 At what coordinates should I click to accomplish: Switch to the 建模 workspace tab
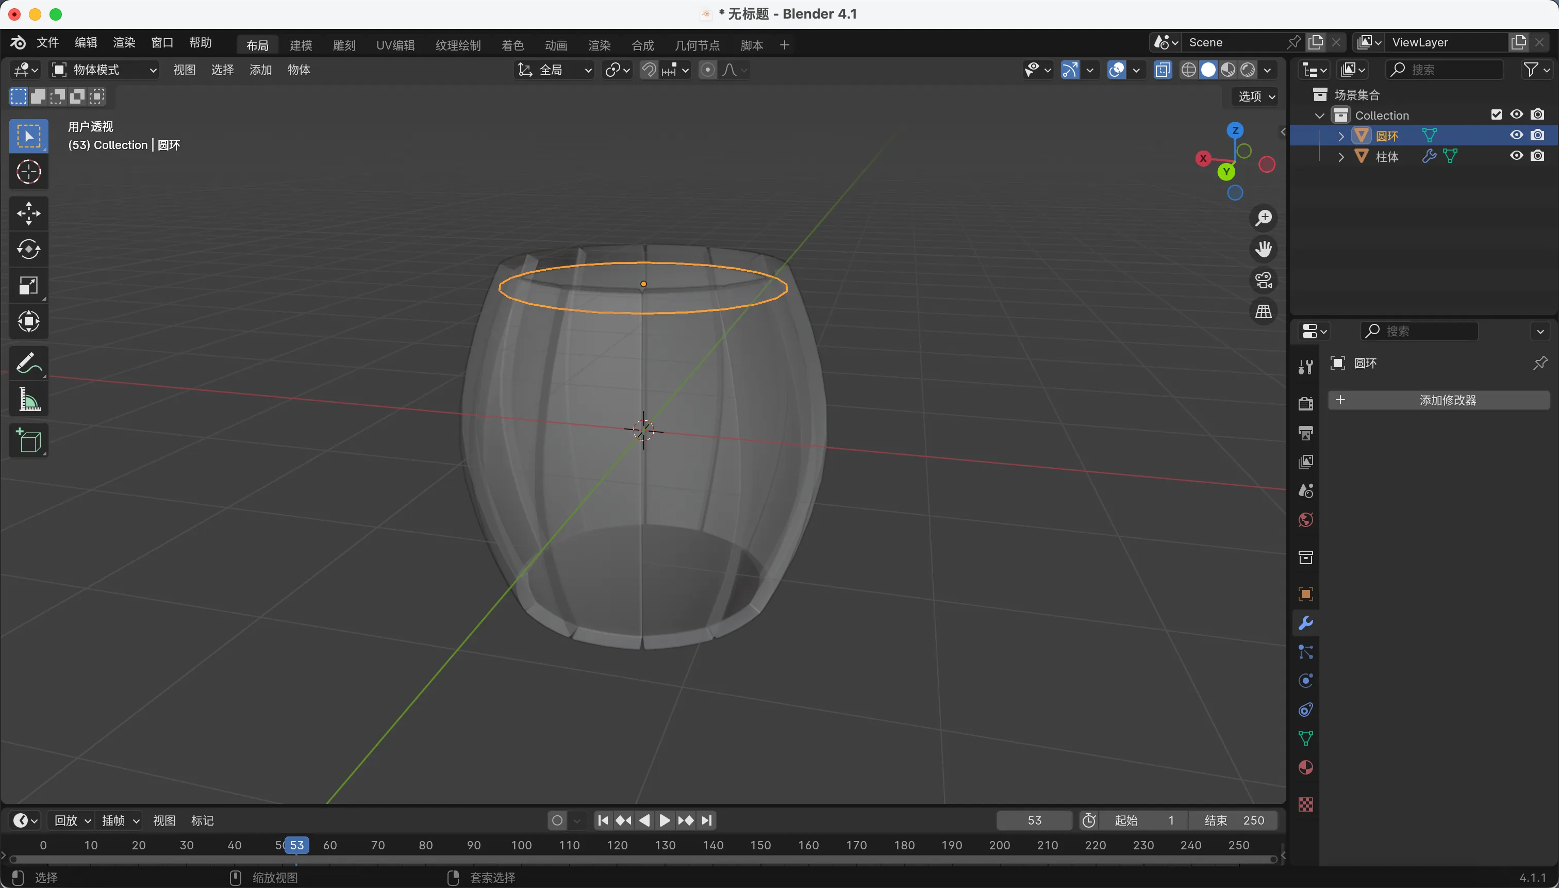pos(301,45)
